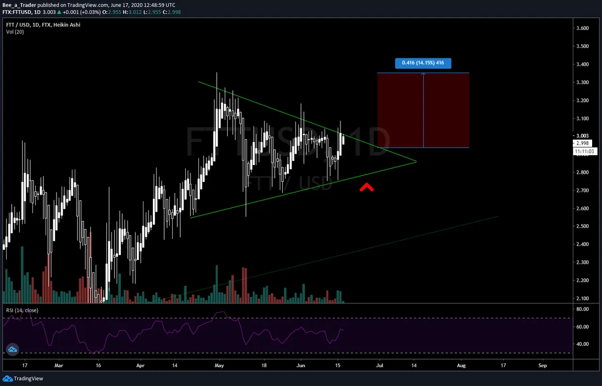Click the Jun label on time axis

[301, 365]
